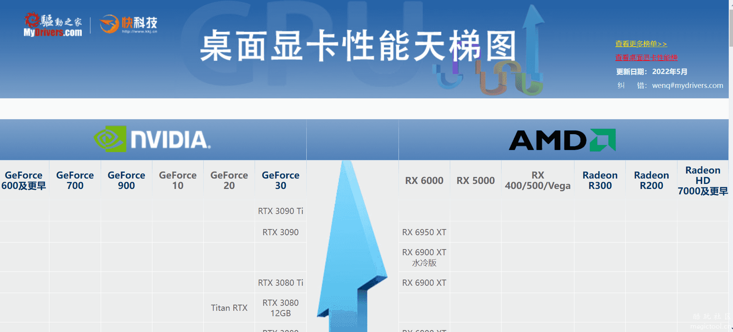Click the MyDrivers.com logo
Image resolution: width=733 pixels, height=332 pixels.
coord(53,25)
